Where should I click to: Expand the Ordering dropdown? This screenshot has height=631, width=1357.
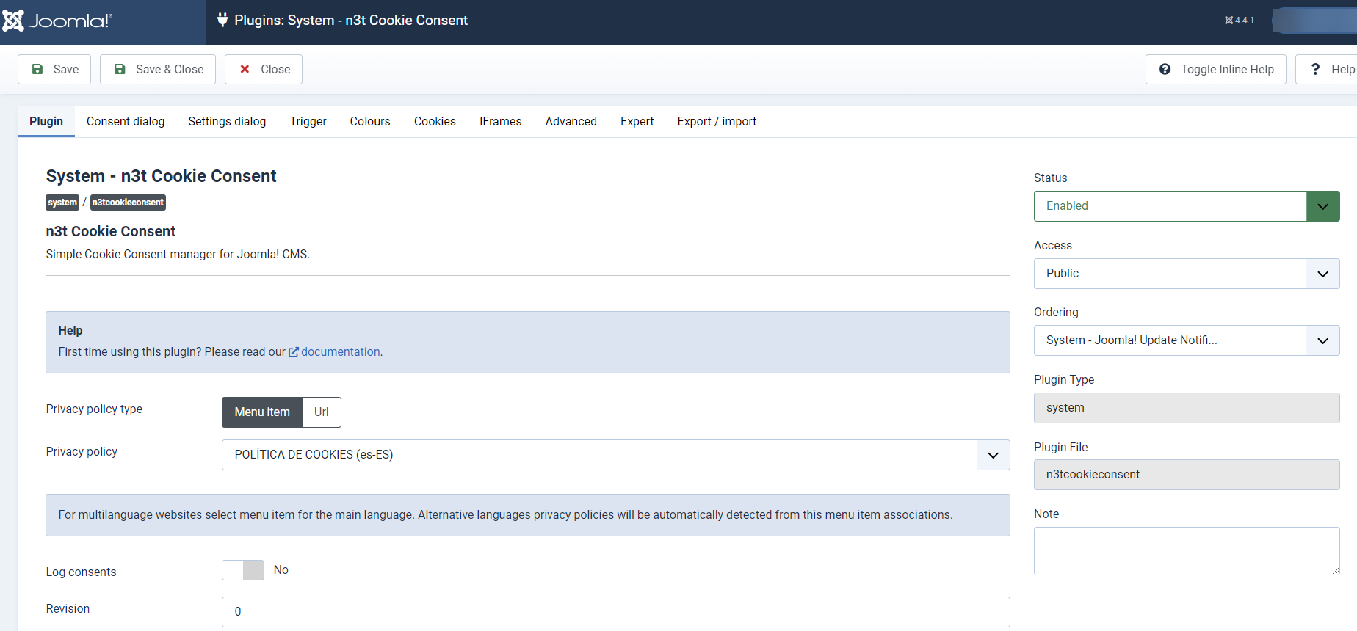click(x=1186, y=340)
